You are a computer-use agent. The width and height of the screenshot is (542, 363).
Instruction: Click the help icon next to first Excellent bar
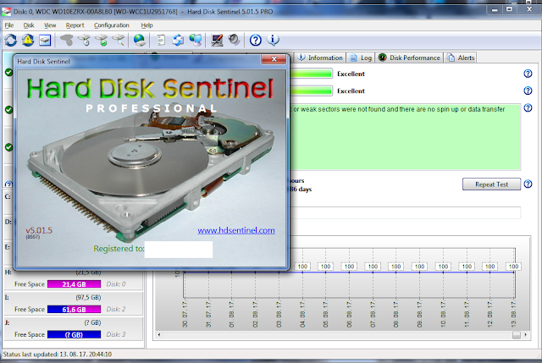pyautogui.click(x=528, y=74)
